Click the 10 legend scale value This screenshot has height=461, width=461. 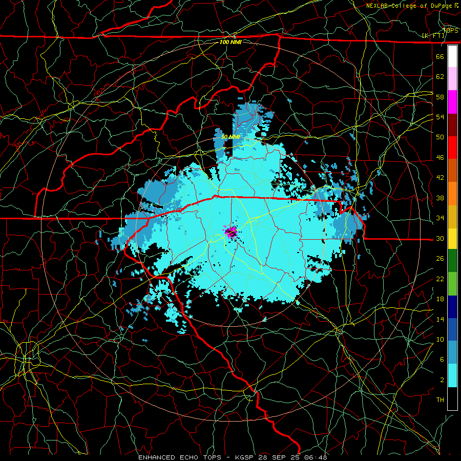pyautogui.click(x=440, y=339)
